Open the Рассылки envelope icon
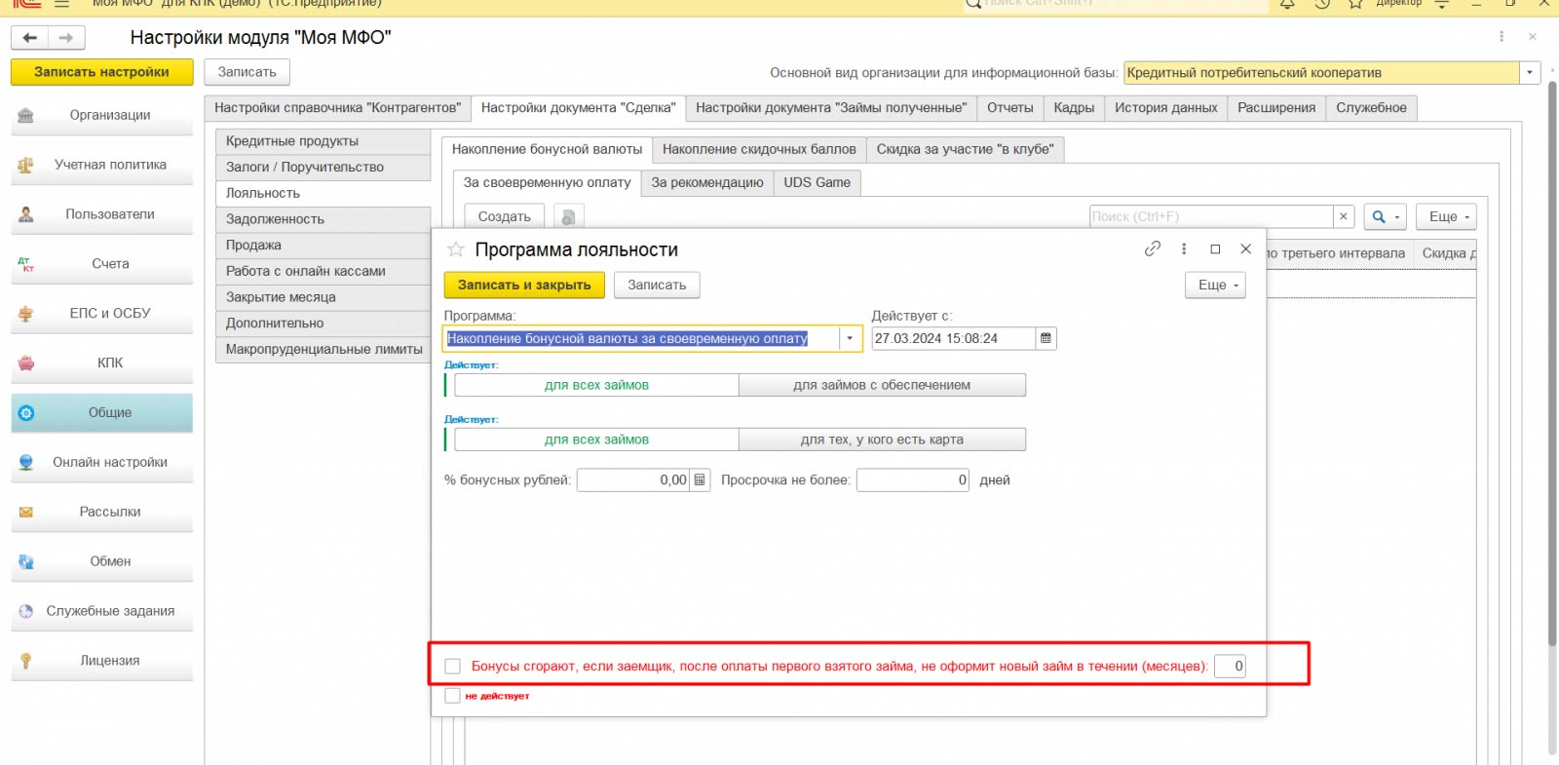 coord(26,513)
